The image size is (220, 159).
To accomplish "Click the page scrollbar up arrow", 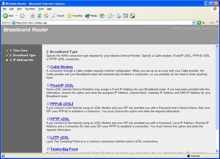I will [217, 46].
